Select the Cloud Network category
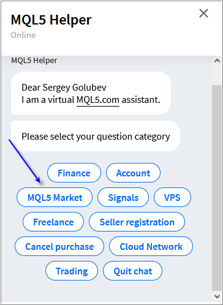This screenshot has height=305, width=223. click(x=151, y=246)
